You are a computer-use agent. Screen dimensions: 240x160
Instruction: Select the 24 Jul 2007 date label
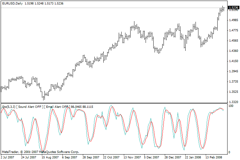[28, 157]
